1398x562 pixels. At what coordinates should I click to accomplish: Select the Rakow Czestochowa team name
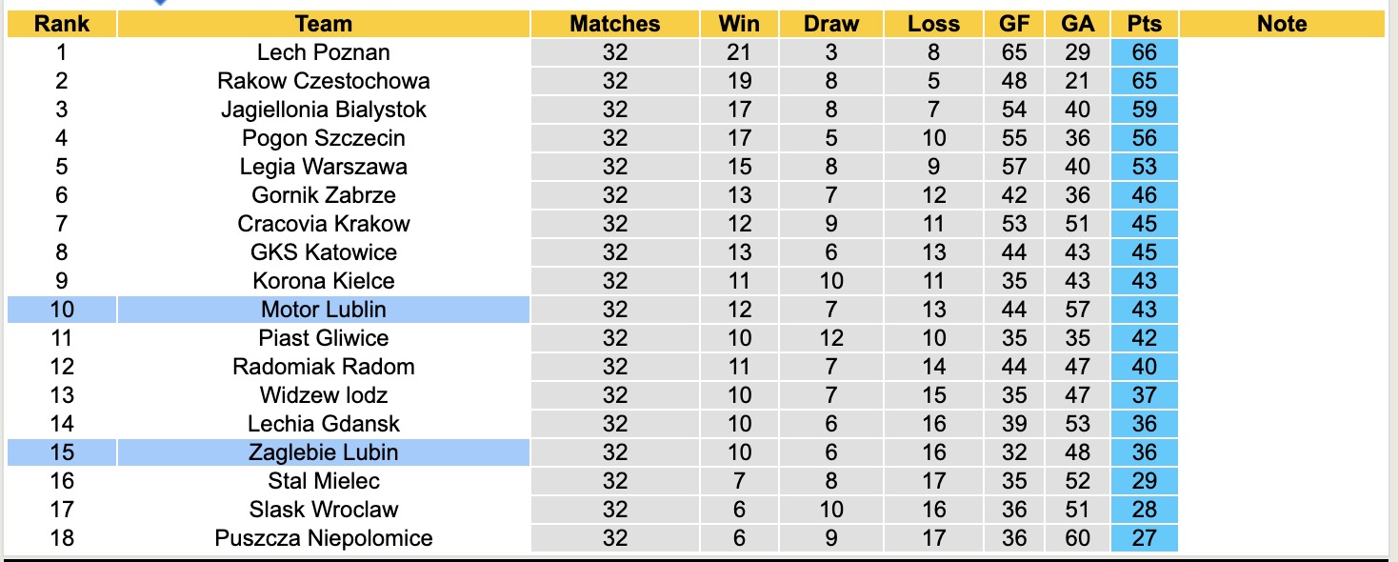(324, 81)
